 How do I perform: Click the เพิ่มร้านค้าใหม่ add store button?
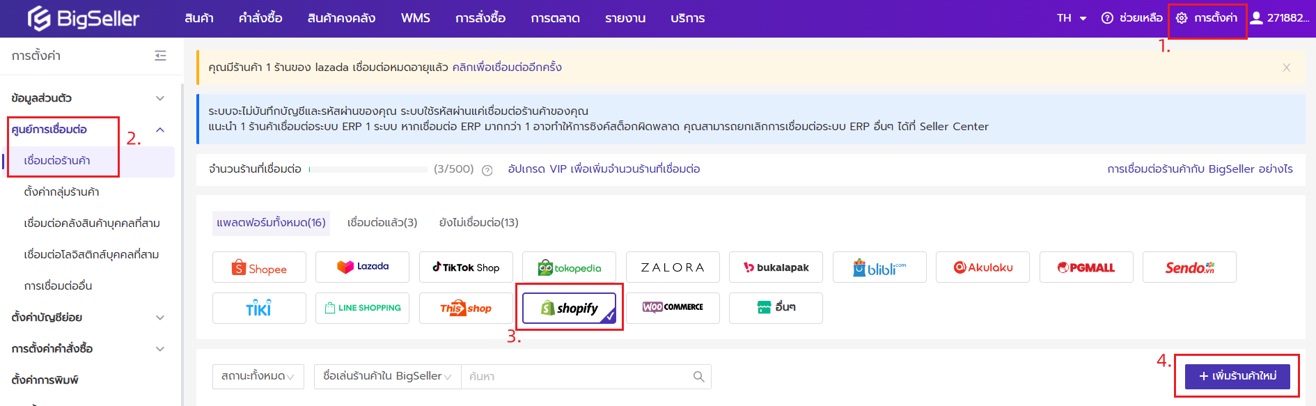(x=1237, y=377)
